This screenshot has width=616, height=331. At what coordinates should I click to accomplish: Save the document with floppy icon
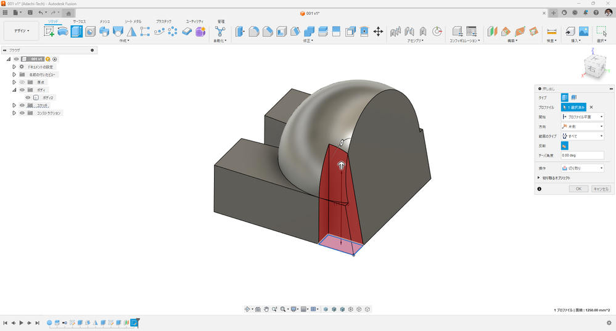coord(30,12)
